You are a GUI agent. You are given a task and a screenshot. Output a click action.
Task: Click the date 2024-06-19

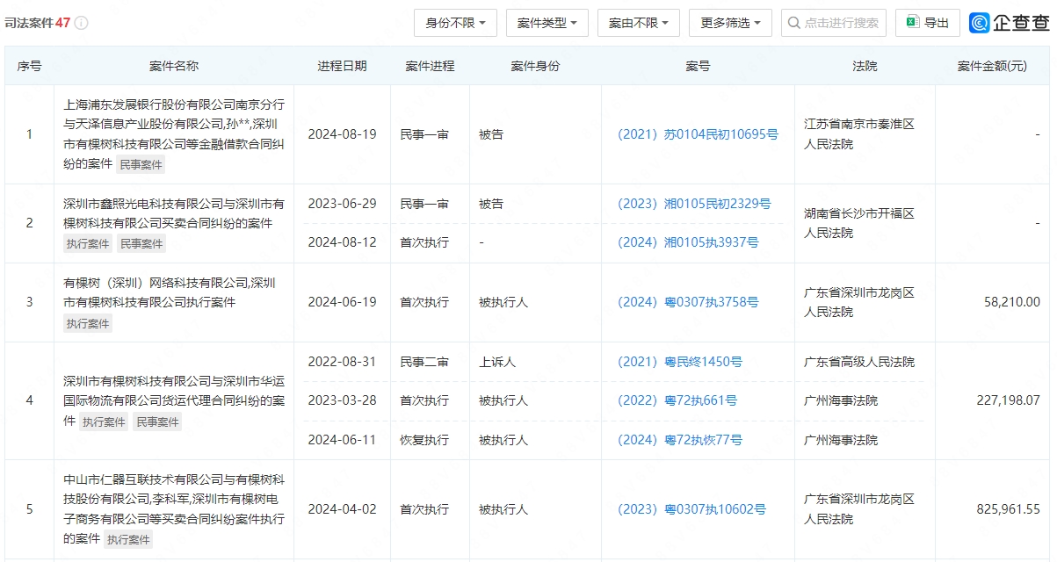tap(342, 302)
